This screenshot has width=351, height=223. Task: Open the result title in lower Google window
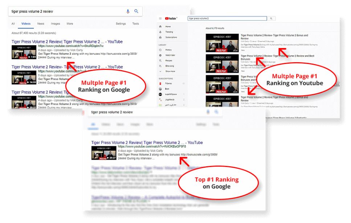coord(147,143)
